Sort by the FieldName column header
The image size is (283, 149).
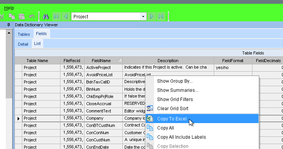[x=103, y=61]
